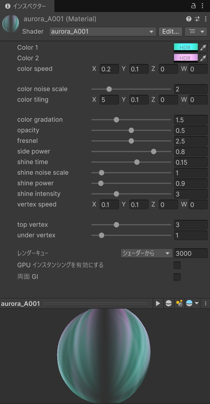Click the render queue 3000 field

pyautogui.click(x=191, y=253)
